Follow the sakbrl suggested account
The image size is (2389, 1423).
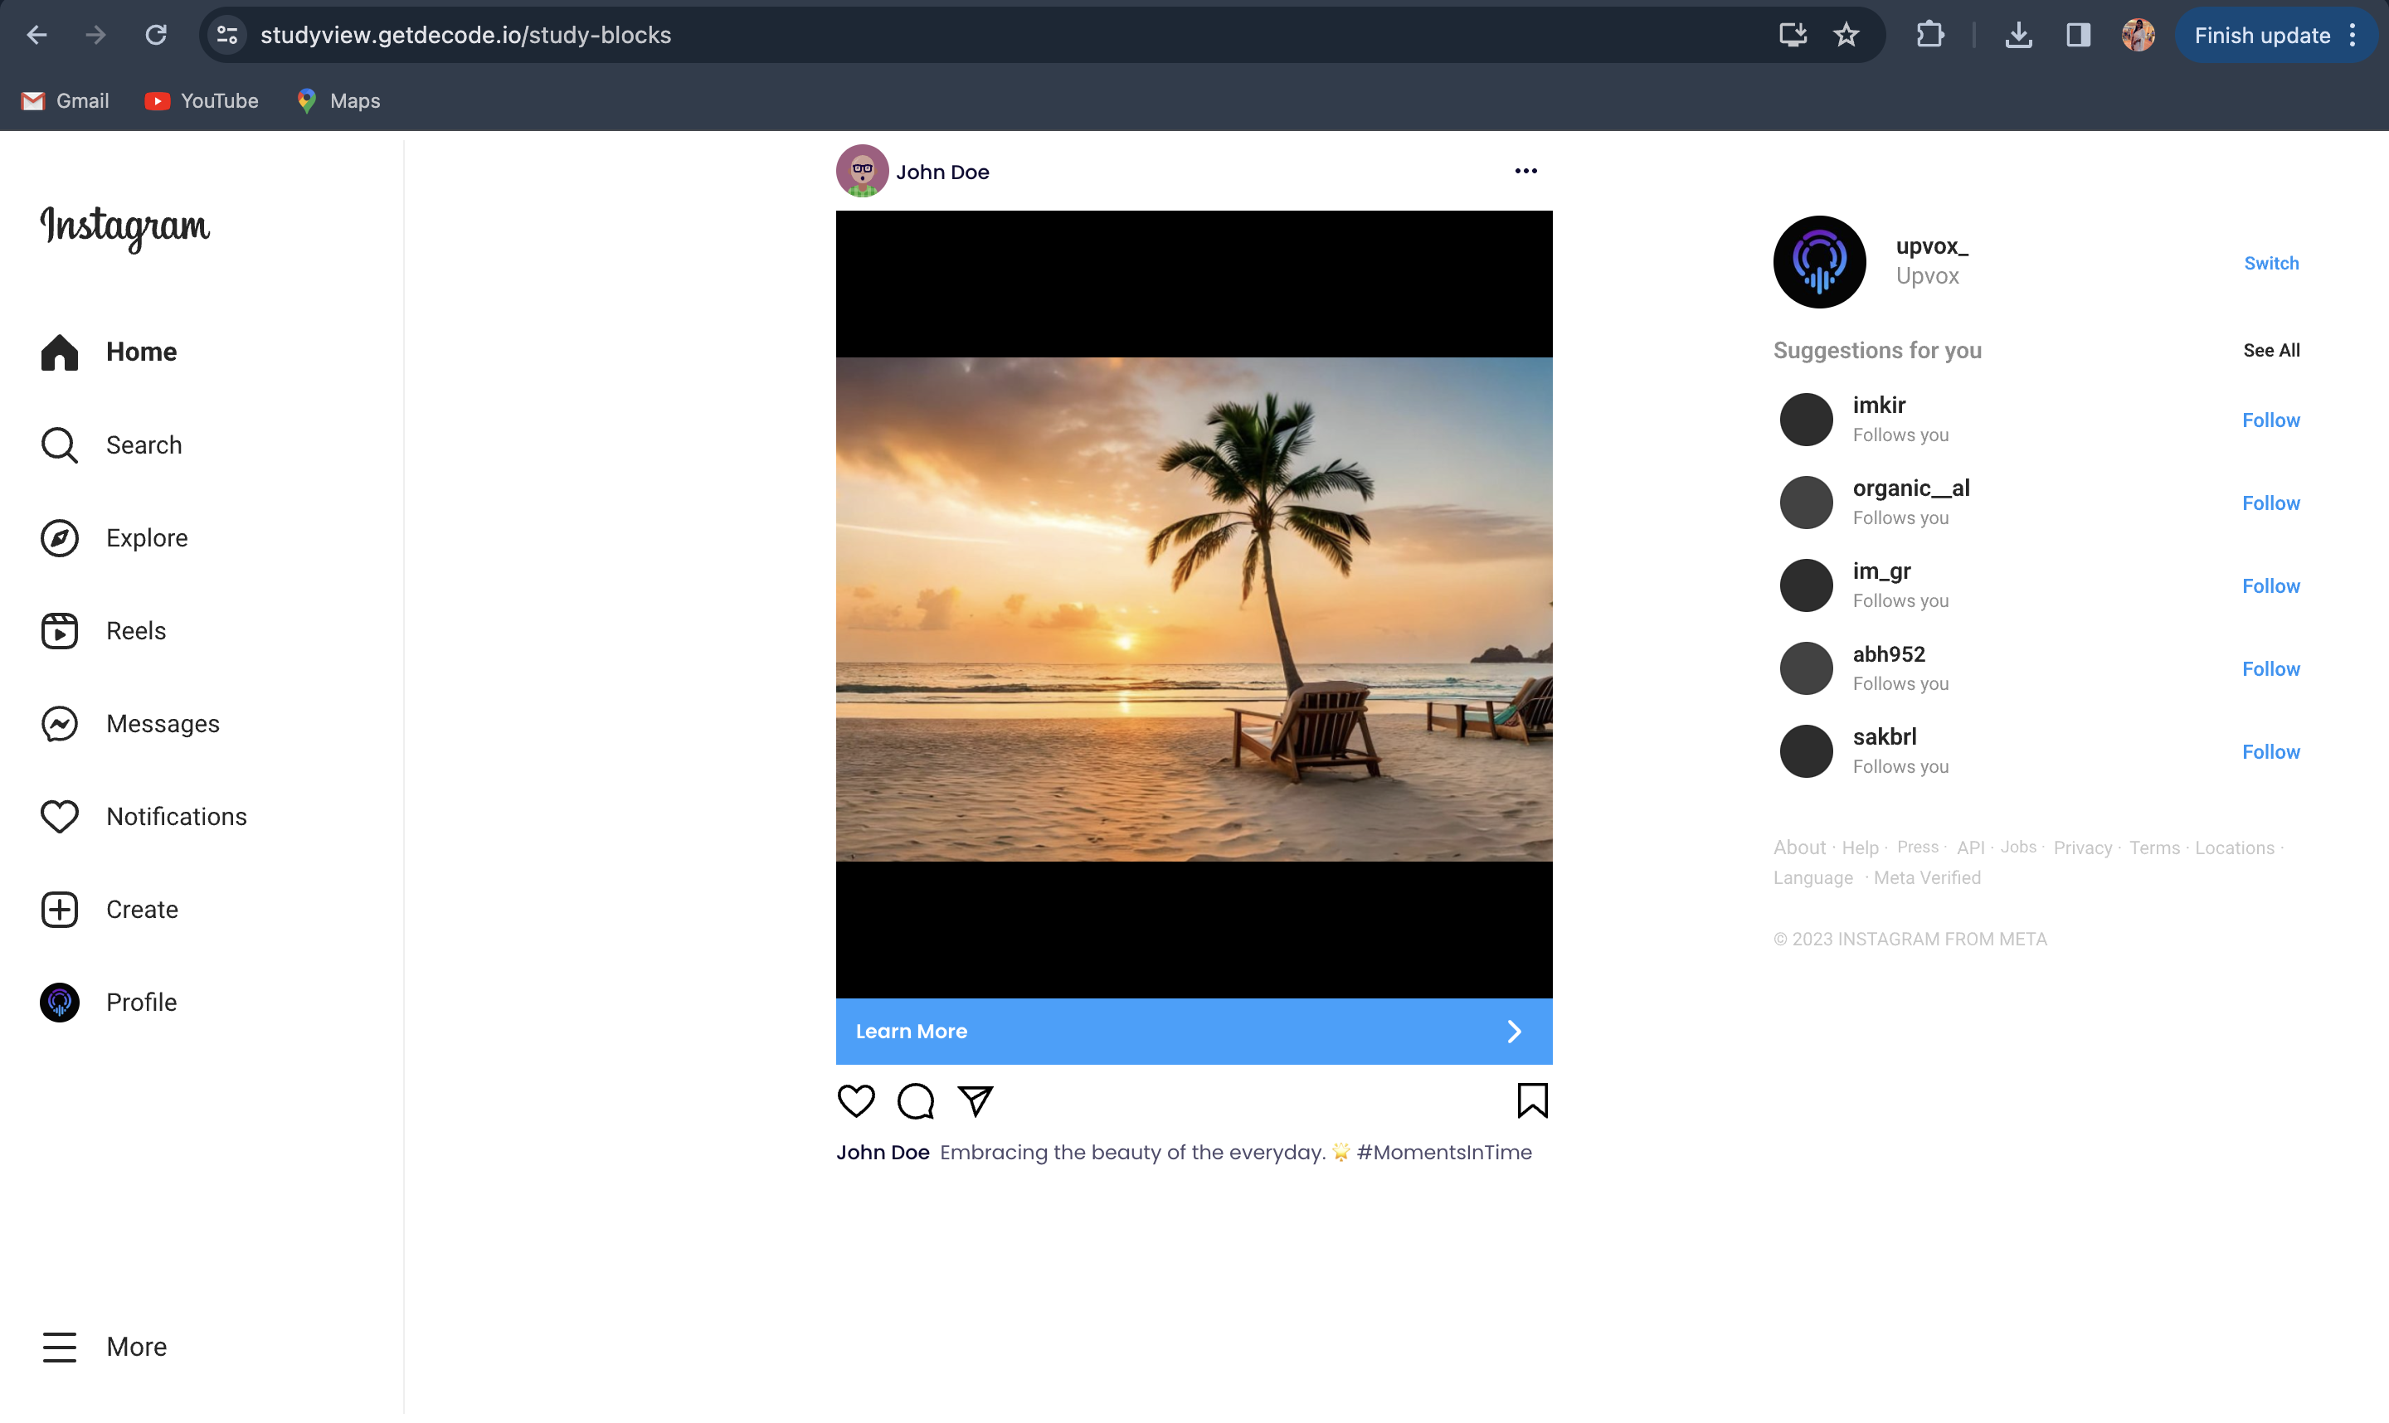[2270, 752]
